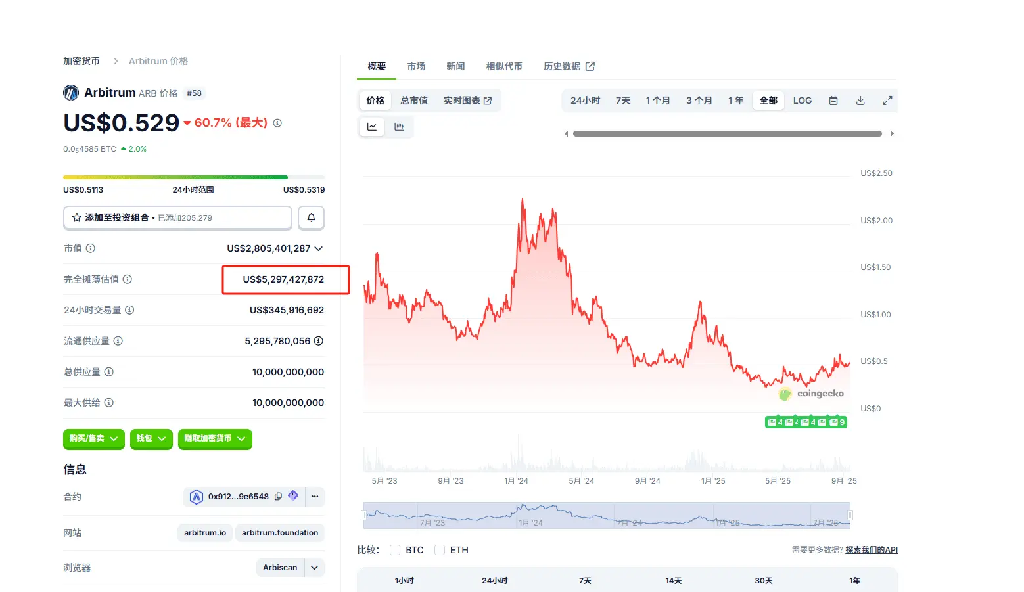Switch to the 新闻 tab
The image size is (1024, 592).
click(455, 66)
